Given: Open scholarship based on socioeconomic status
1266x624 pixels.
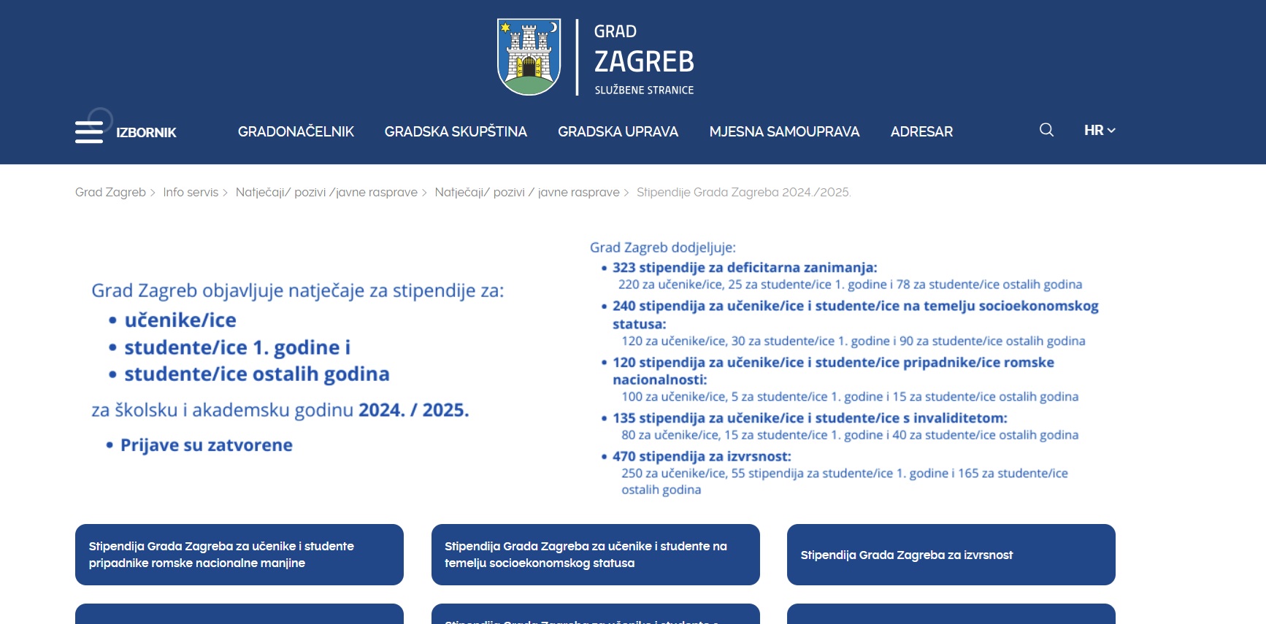Looking at the screenshot, I should click(595, 555).
